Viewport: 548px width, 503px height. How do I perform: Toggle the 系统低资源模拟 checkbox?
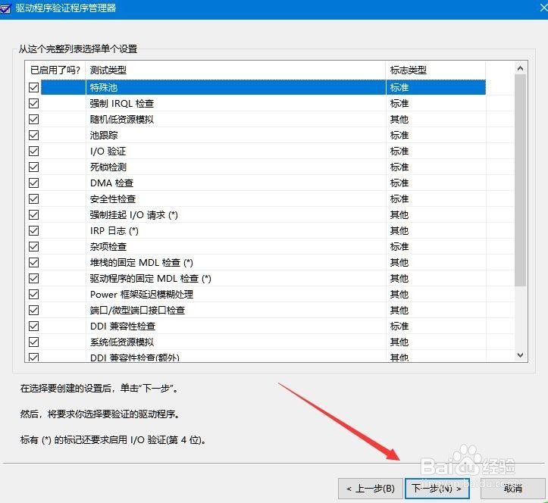point(33,342)
